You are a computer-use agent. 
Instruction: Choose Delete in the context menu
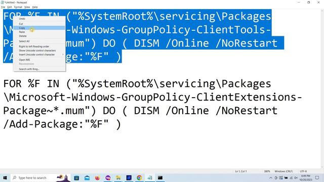pos(39,36)
